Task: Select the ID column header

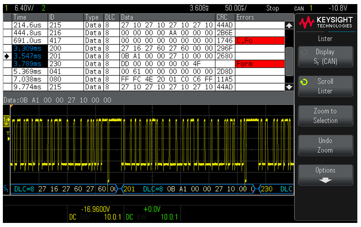Action: (66, 18)
